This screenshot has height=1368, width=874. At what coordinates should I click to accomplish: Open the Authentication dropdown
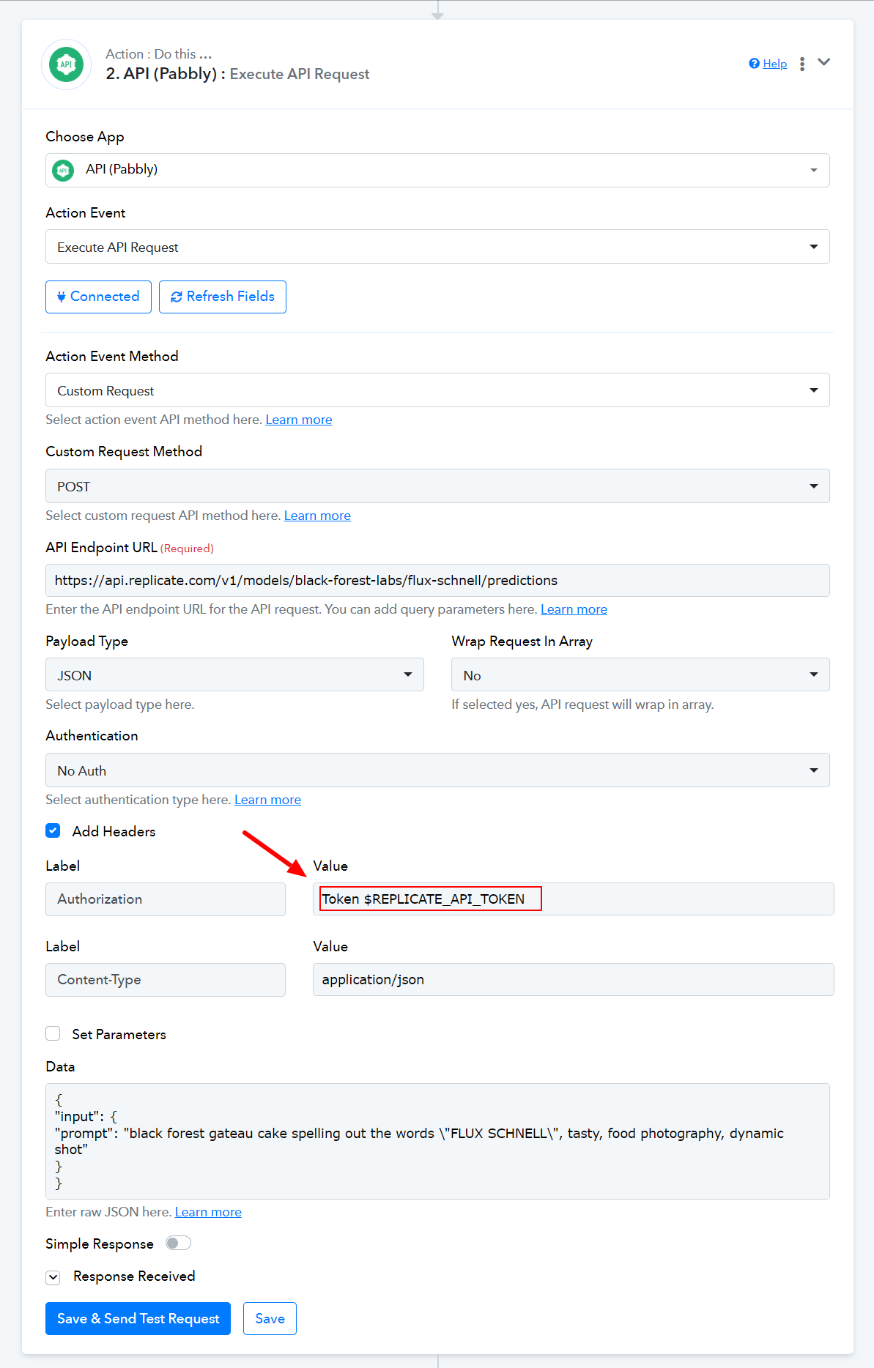point(437,770)
